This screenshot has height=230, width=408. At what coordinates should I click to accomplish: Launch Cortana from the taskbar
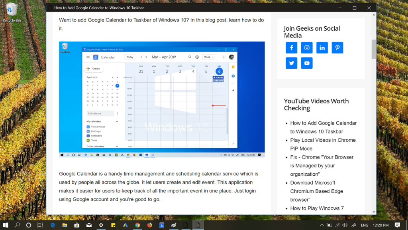(x=29, y=225)
